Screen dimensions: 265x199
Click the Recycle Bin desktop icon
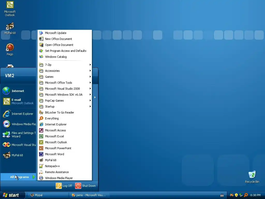[252, 177]
